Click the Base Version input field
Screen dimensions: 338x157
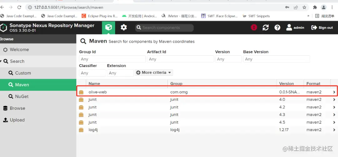point(277,59)
